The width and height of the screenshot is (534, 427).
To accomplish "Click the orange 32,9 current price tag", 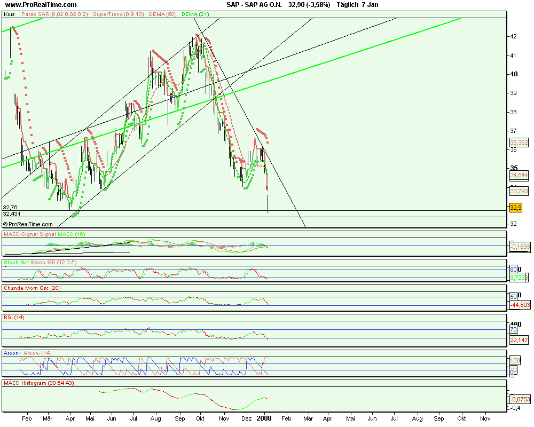I will tap(516, 208).
